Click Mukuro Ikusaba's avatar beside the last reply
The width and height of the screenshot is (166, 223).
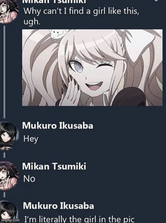(x=8, y=212)
